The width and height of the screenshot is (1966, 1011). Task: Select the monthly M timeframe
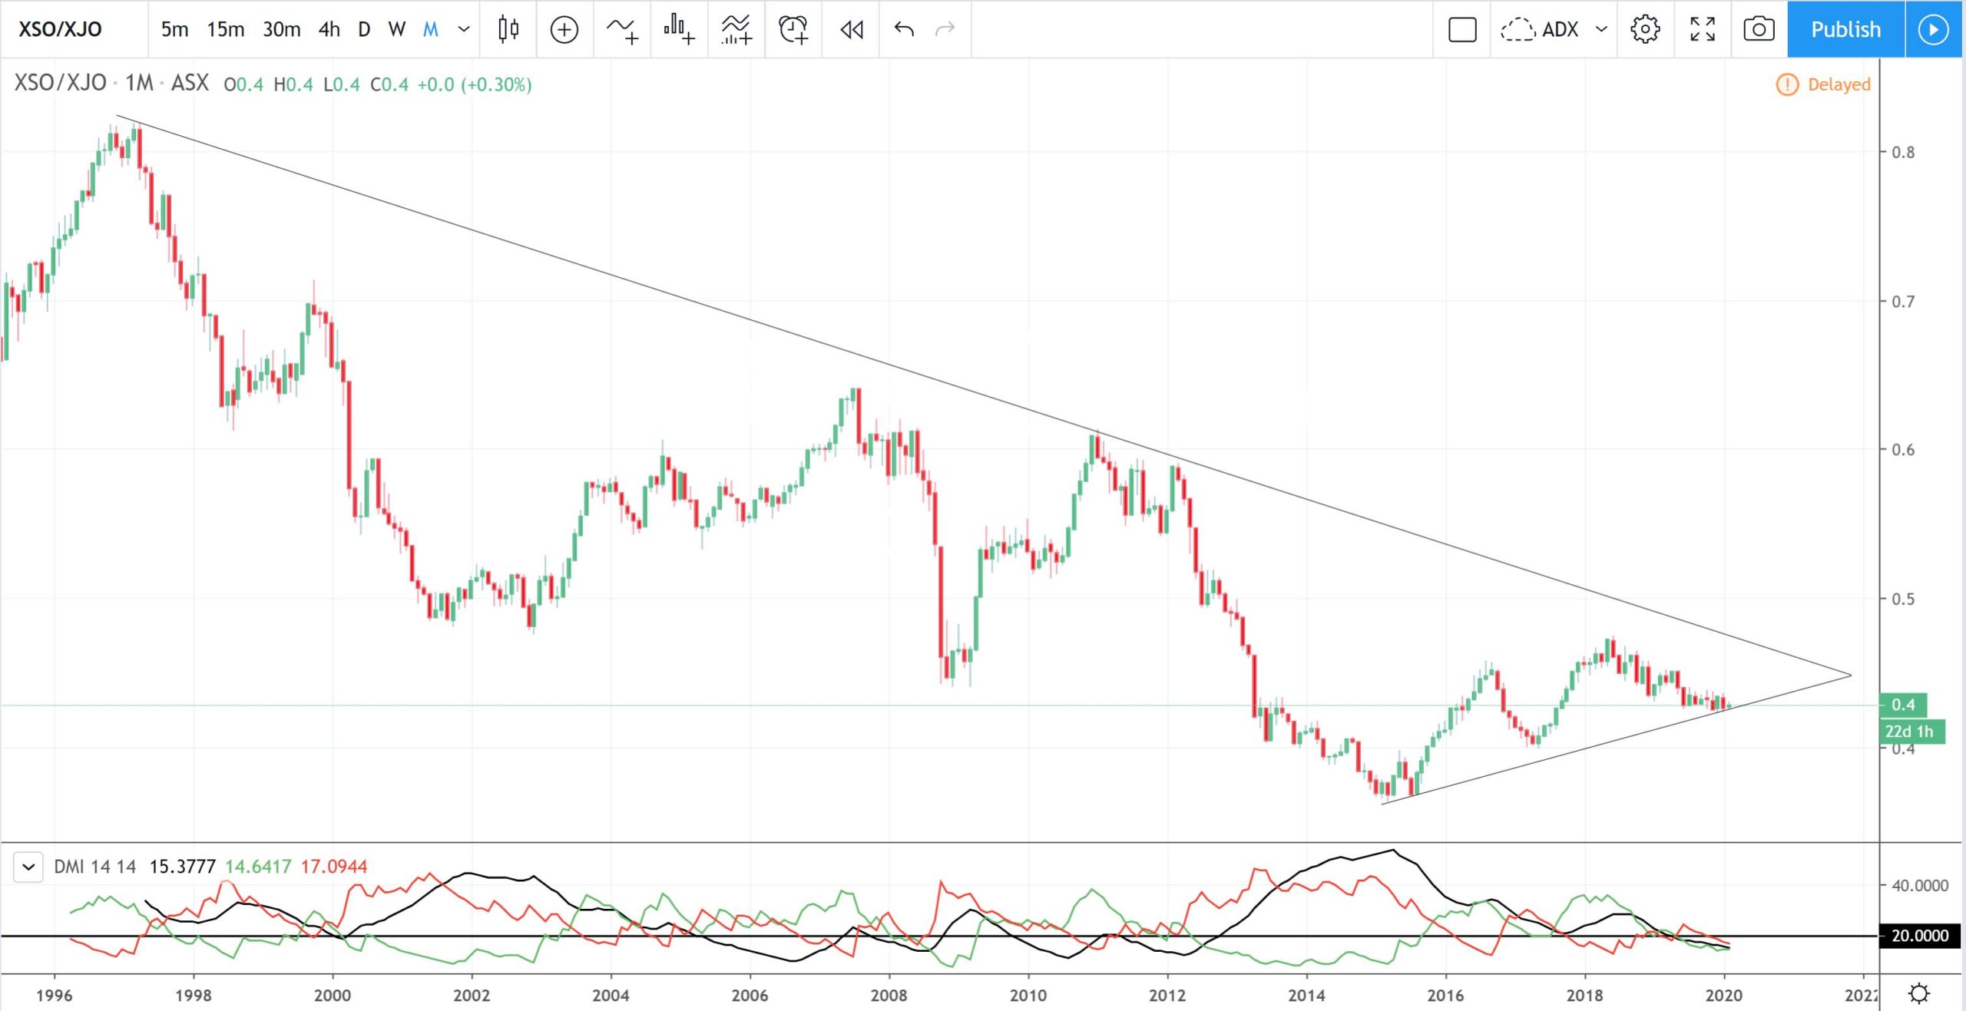coord(431,29)
